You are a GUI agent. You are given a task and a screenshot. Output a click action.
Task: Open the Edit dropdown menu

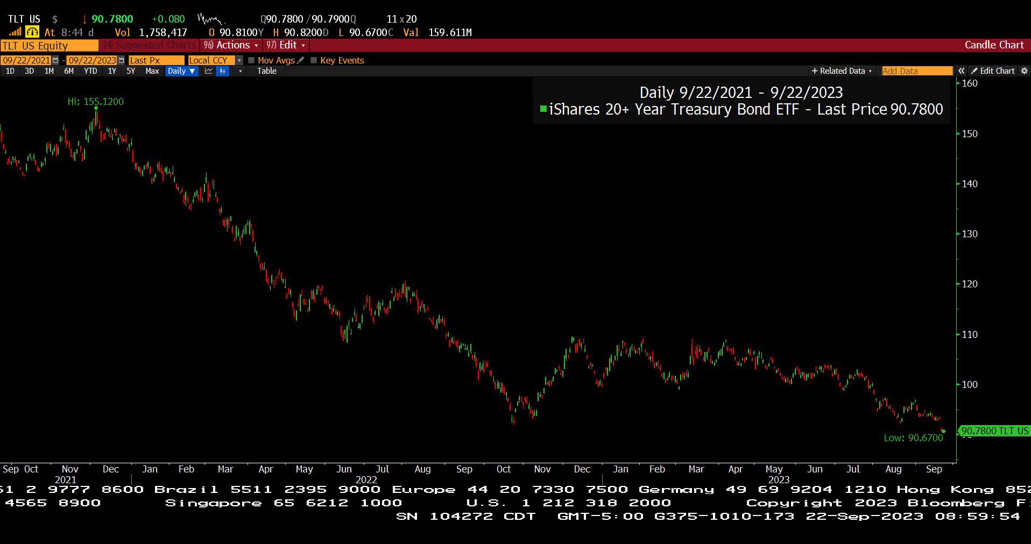[x=286, y=45]
